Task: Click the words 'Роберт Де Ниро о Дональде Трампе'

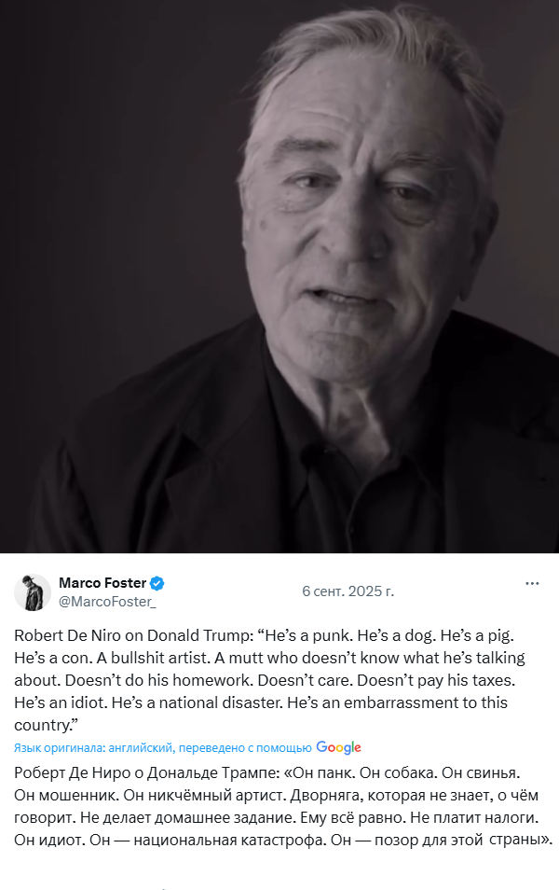Action: click(x=145, y=772)
